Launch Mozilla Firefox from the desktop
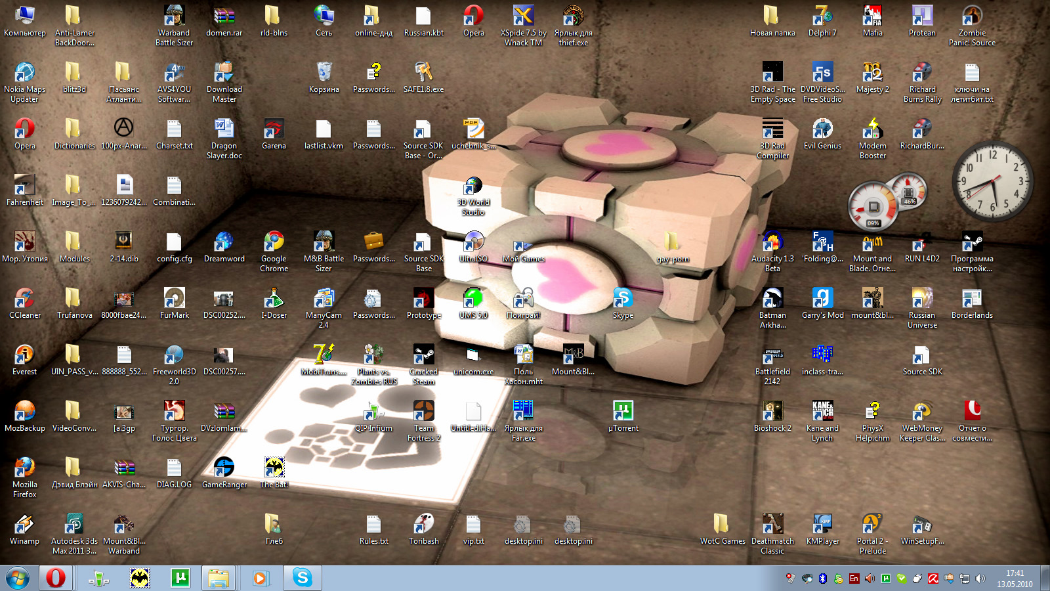1050x591 pixels. tap(24, 468)
